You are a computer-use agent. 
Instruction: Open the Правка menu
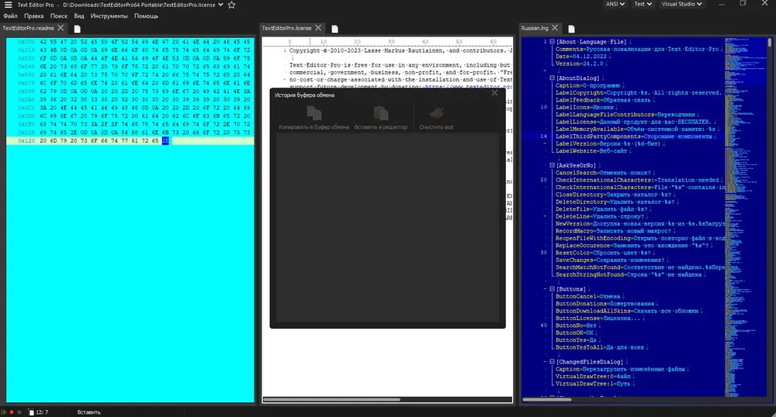point(33,16)
